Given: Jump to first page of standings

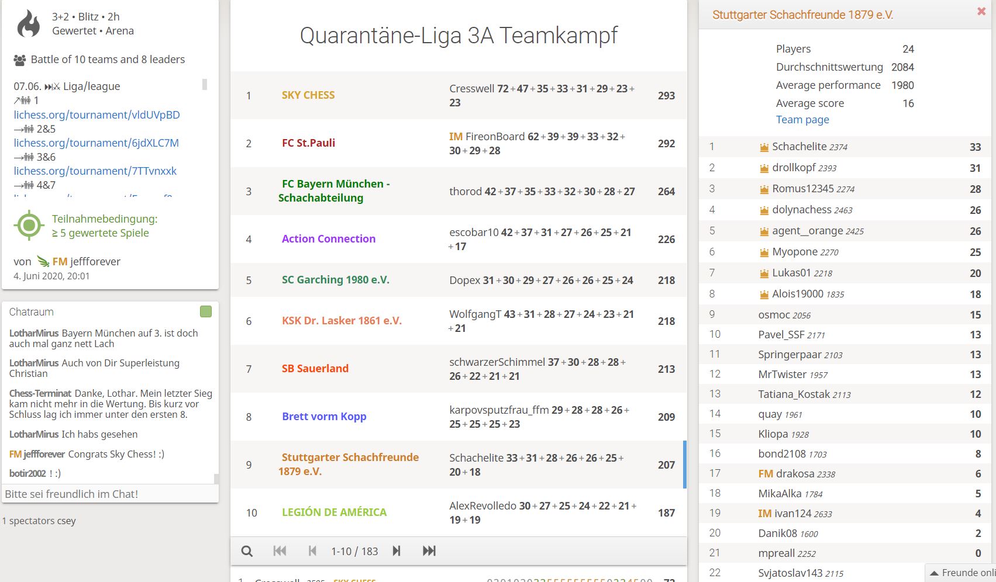Looking at the screenshot, I should tap(280, 551).
